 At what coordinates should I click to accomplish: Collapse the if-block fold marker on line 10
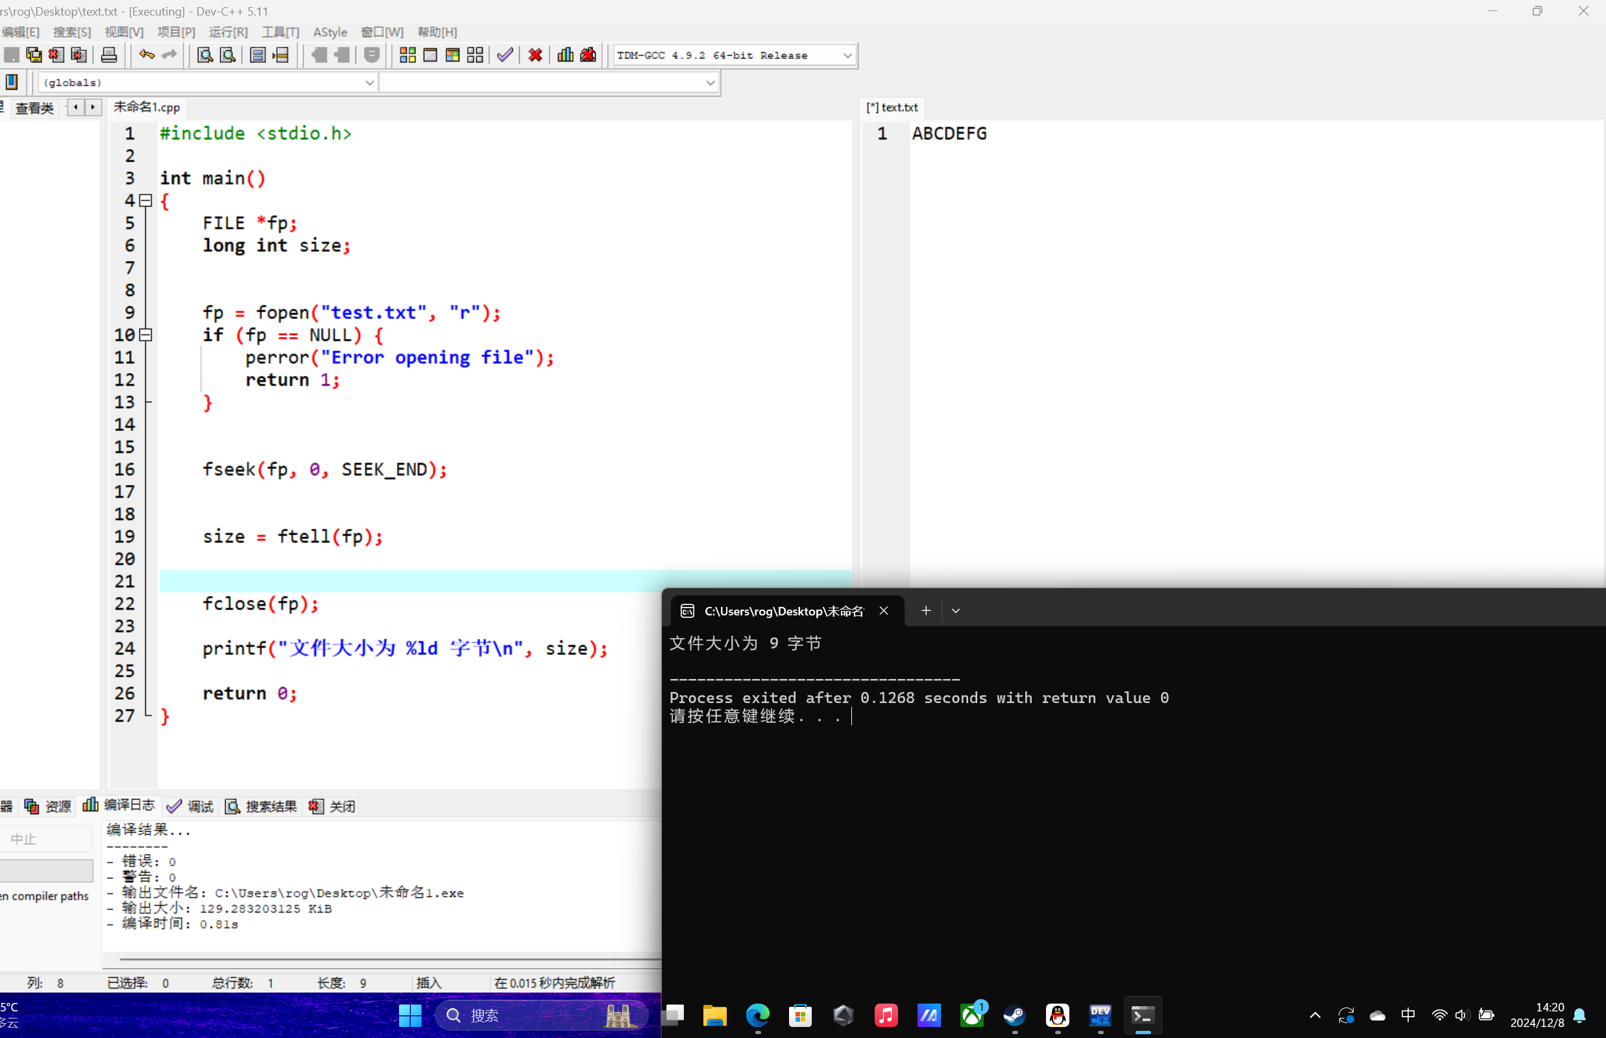[145, 335]
